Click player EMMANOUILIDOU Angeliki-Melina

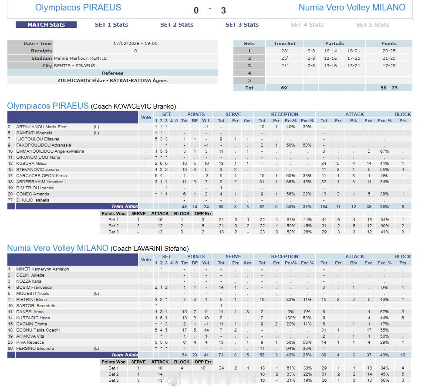pos(50,151)
